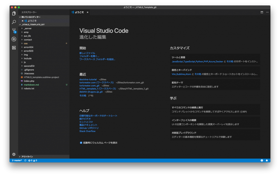Open the インターフェイスの概要 card
Screen dimensions: 280x176
pos(215,122)
